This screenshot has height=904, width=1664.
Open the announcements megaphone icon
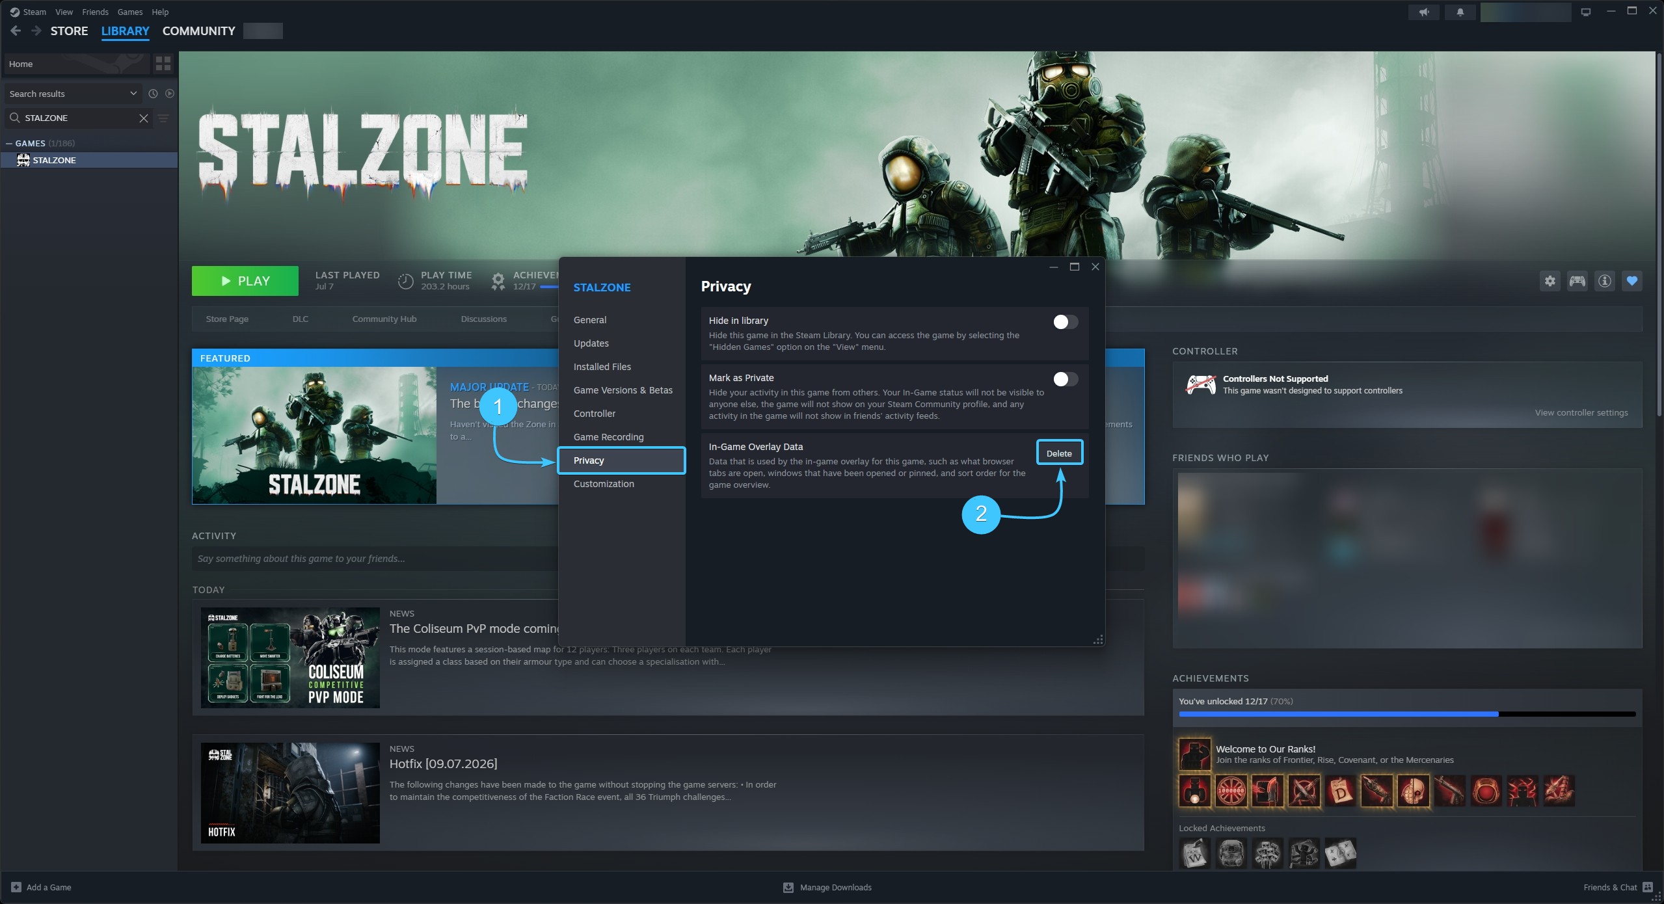[x=1424, y=12]
